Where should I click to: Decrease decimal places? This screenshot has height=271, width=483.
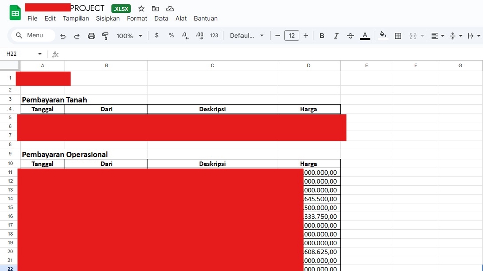[185, 36]
